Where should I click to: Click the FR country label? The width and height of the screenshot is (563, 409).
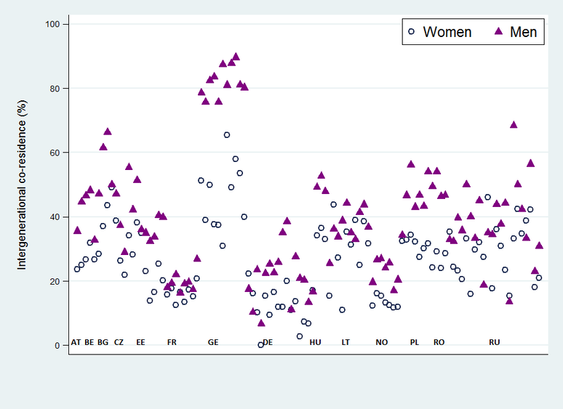pos(172,342)
